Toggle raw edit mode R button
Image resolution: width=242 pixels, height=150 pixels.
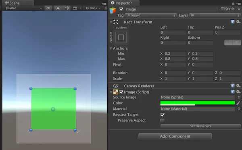(237, 42)
